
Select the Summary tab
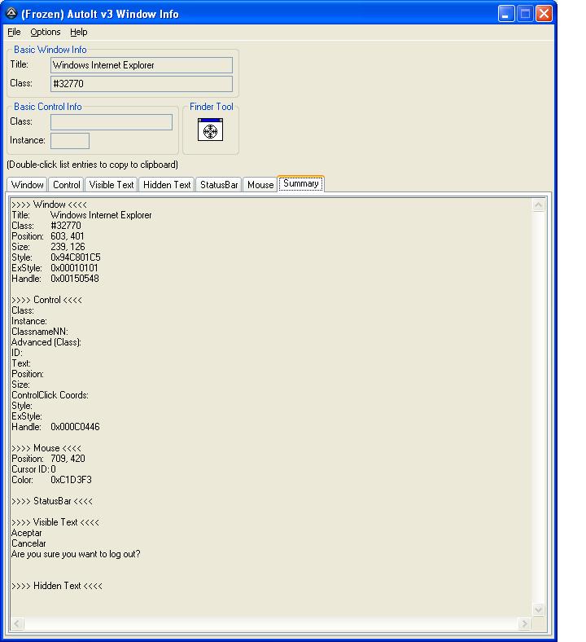pos(301,184)
